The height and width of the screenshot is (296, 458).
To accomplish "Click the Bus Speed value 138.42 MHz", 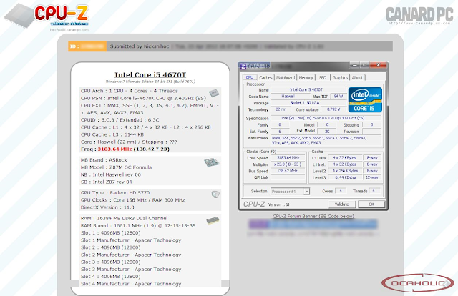I will click(x=288, y=171).
